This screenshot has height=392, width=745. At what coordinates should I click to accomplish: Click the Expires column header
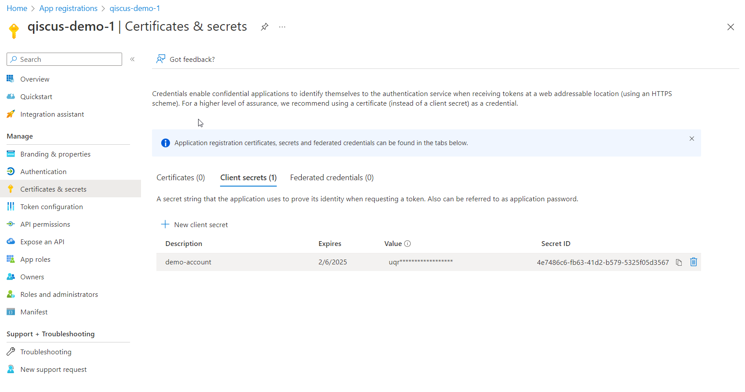tap(330, 244)
